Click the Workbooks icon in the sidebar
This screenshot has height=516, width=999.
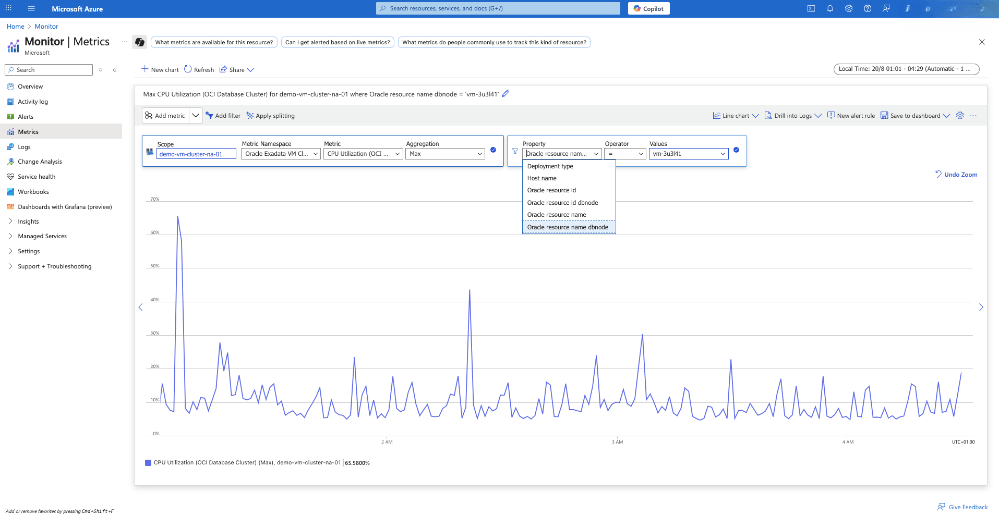pyautogui.click(x=10, y=192)
